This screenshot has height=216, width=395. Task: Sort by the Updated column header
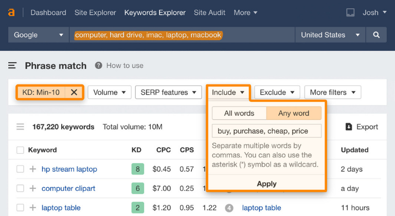click(x=355, y=150)
